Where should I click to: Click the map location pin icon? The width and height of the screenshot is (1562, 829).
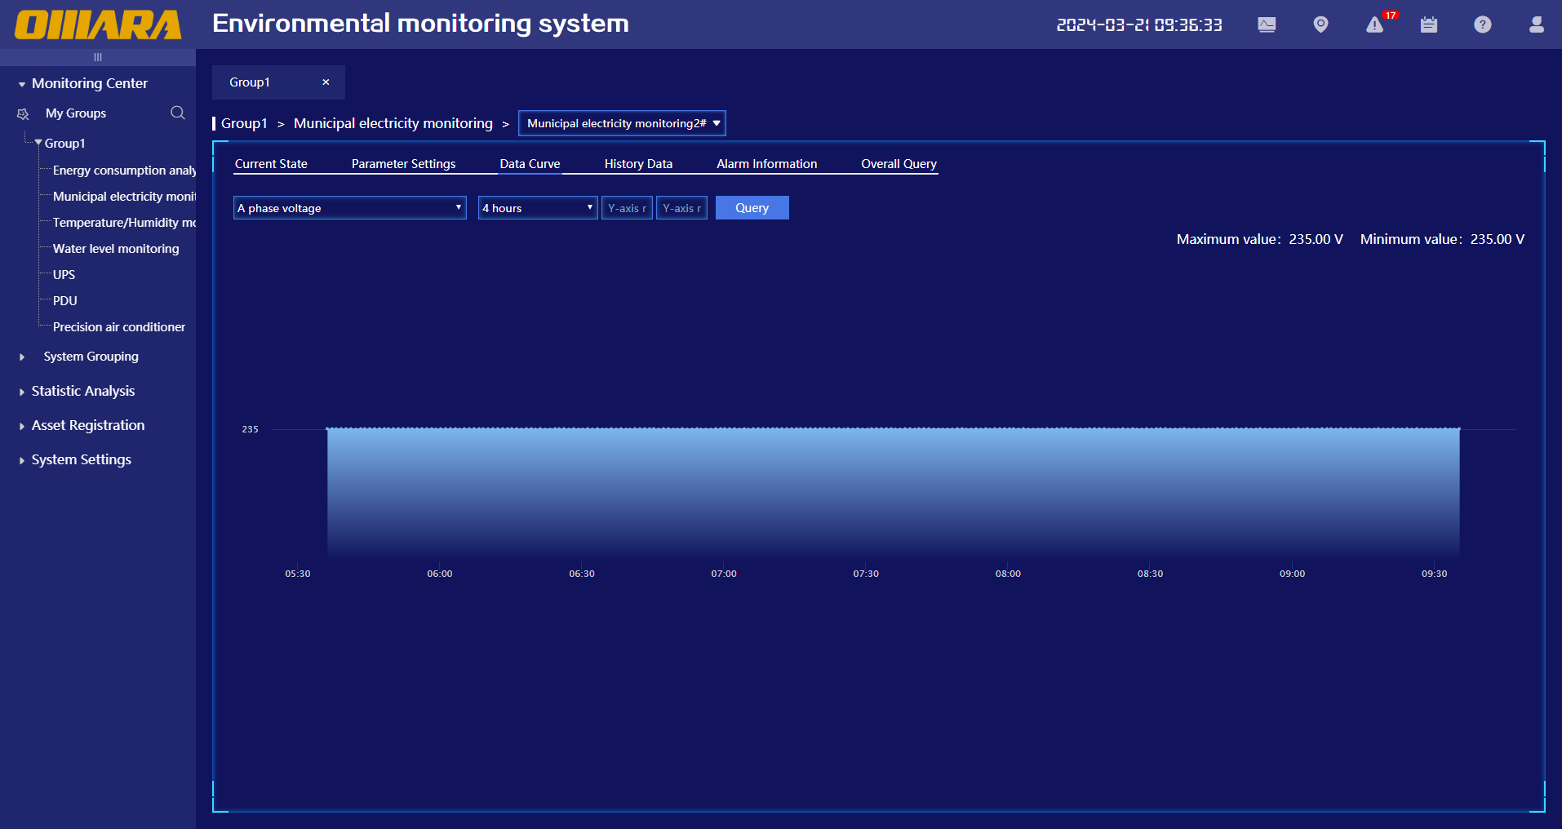tap(1320, 24)
